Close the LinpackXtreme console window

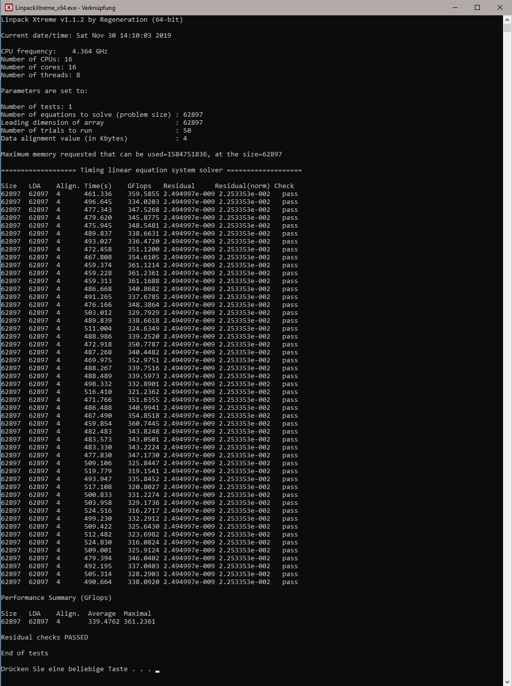pos(500,7)
